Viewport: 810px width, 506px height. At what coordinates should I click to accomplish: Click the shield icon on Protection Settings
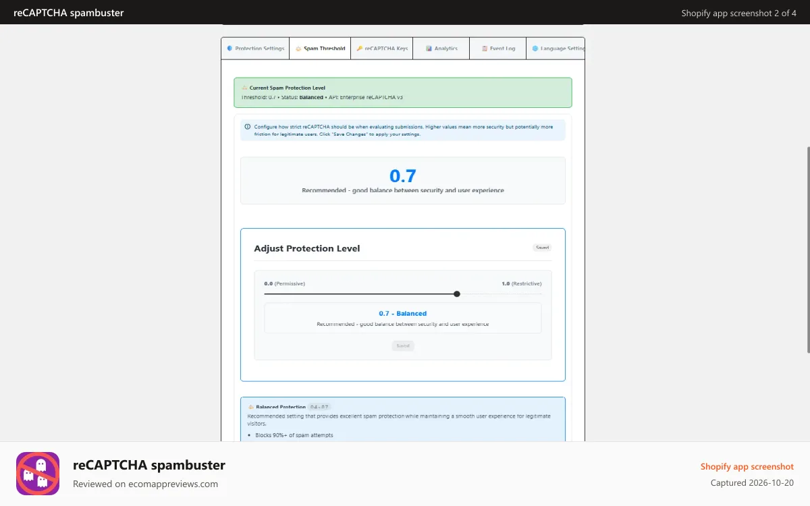click(230, 49)
